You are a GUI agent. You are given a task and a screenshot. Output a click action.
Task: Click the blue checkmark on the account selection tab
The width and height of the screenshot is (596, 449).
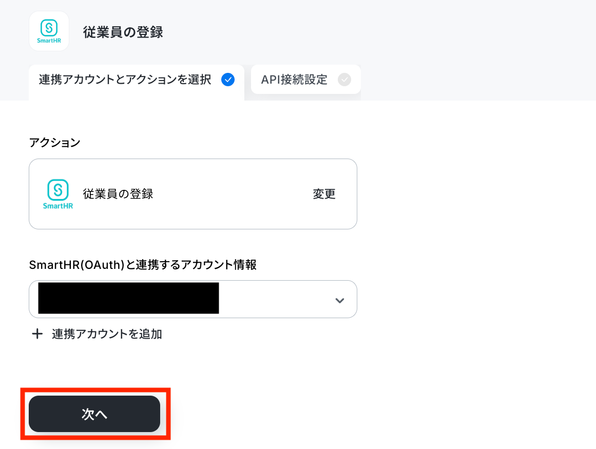click(228, 80)
